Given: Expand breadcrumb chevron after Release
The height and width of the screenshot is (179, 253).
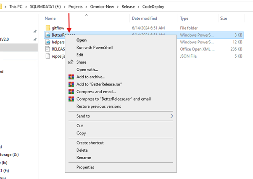Looking at the screenshot, I should 138,7.
